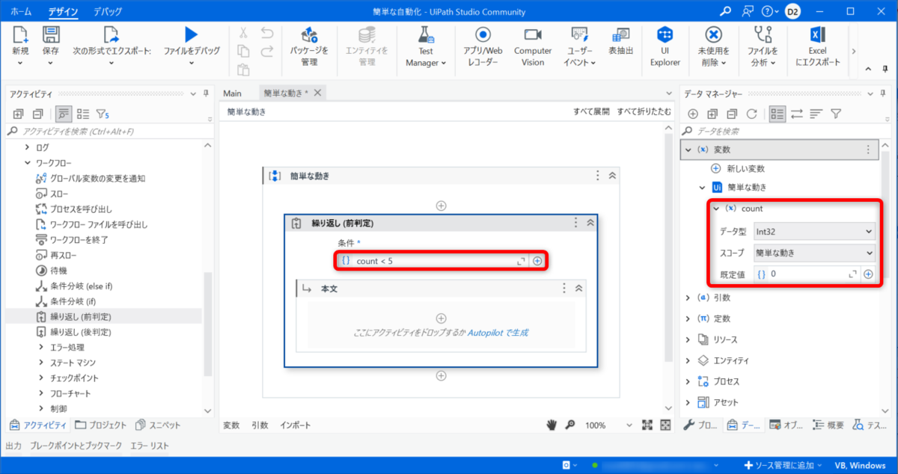This screenshot has height=474, width=898.
Task: Click 未使用を削除 ribbon button
Action: [x=713, y=46]
